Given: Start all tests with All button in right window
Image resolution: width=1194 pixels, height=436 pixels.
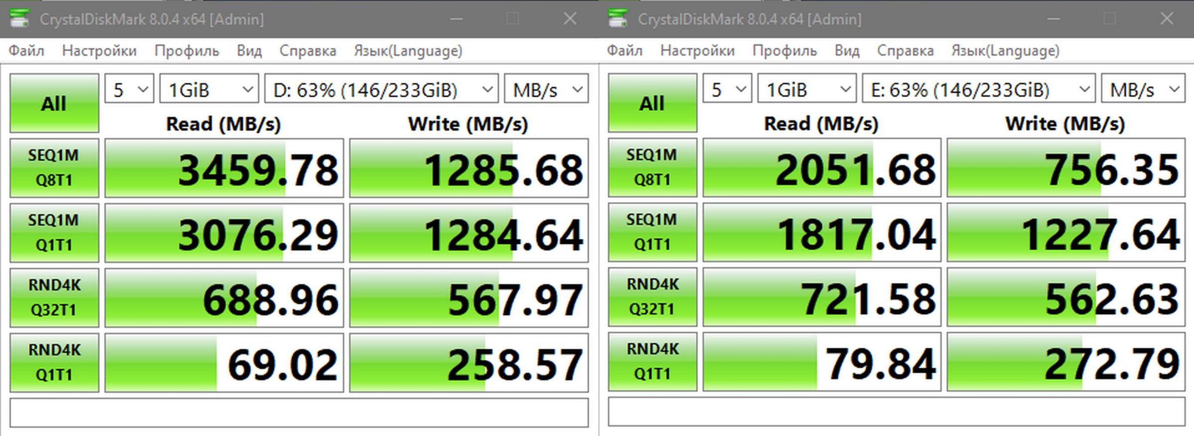Looking at the screenshot, I should click(x=652, y=103).
